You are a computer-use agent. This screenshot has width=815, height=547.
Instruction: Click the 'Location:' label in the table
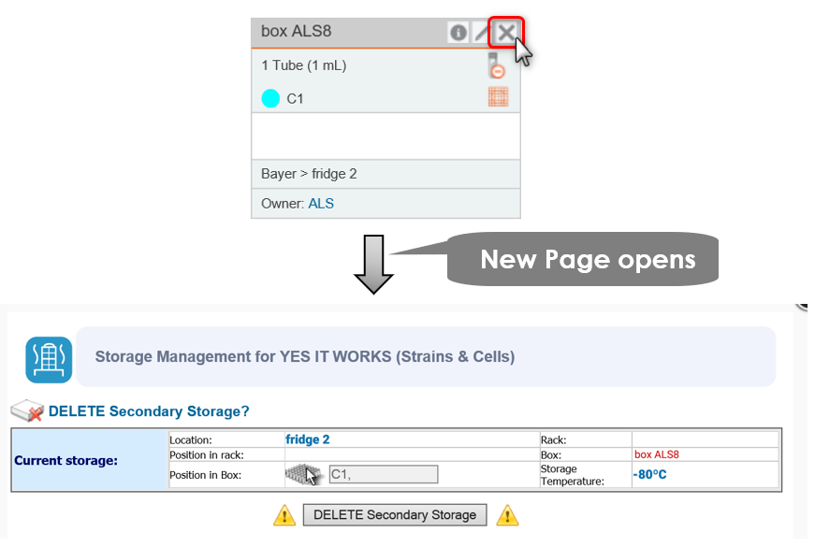(x=190, y=440)
